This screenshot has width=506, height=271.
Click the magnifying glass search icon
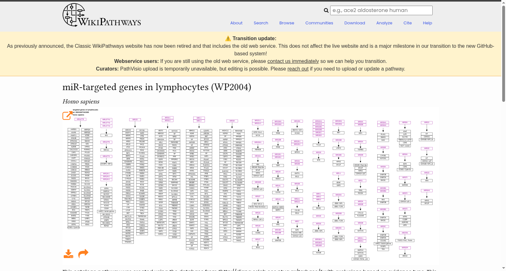coord(326,10)
